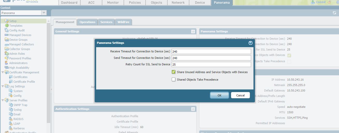Click the LDAP icon

11,124
